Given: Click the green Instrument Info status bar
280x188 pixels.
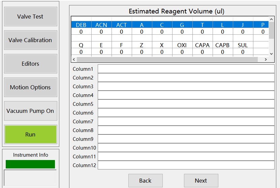Looking at the screenshot, I should click(30, 164).
